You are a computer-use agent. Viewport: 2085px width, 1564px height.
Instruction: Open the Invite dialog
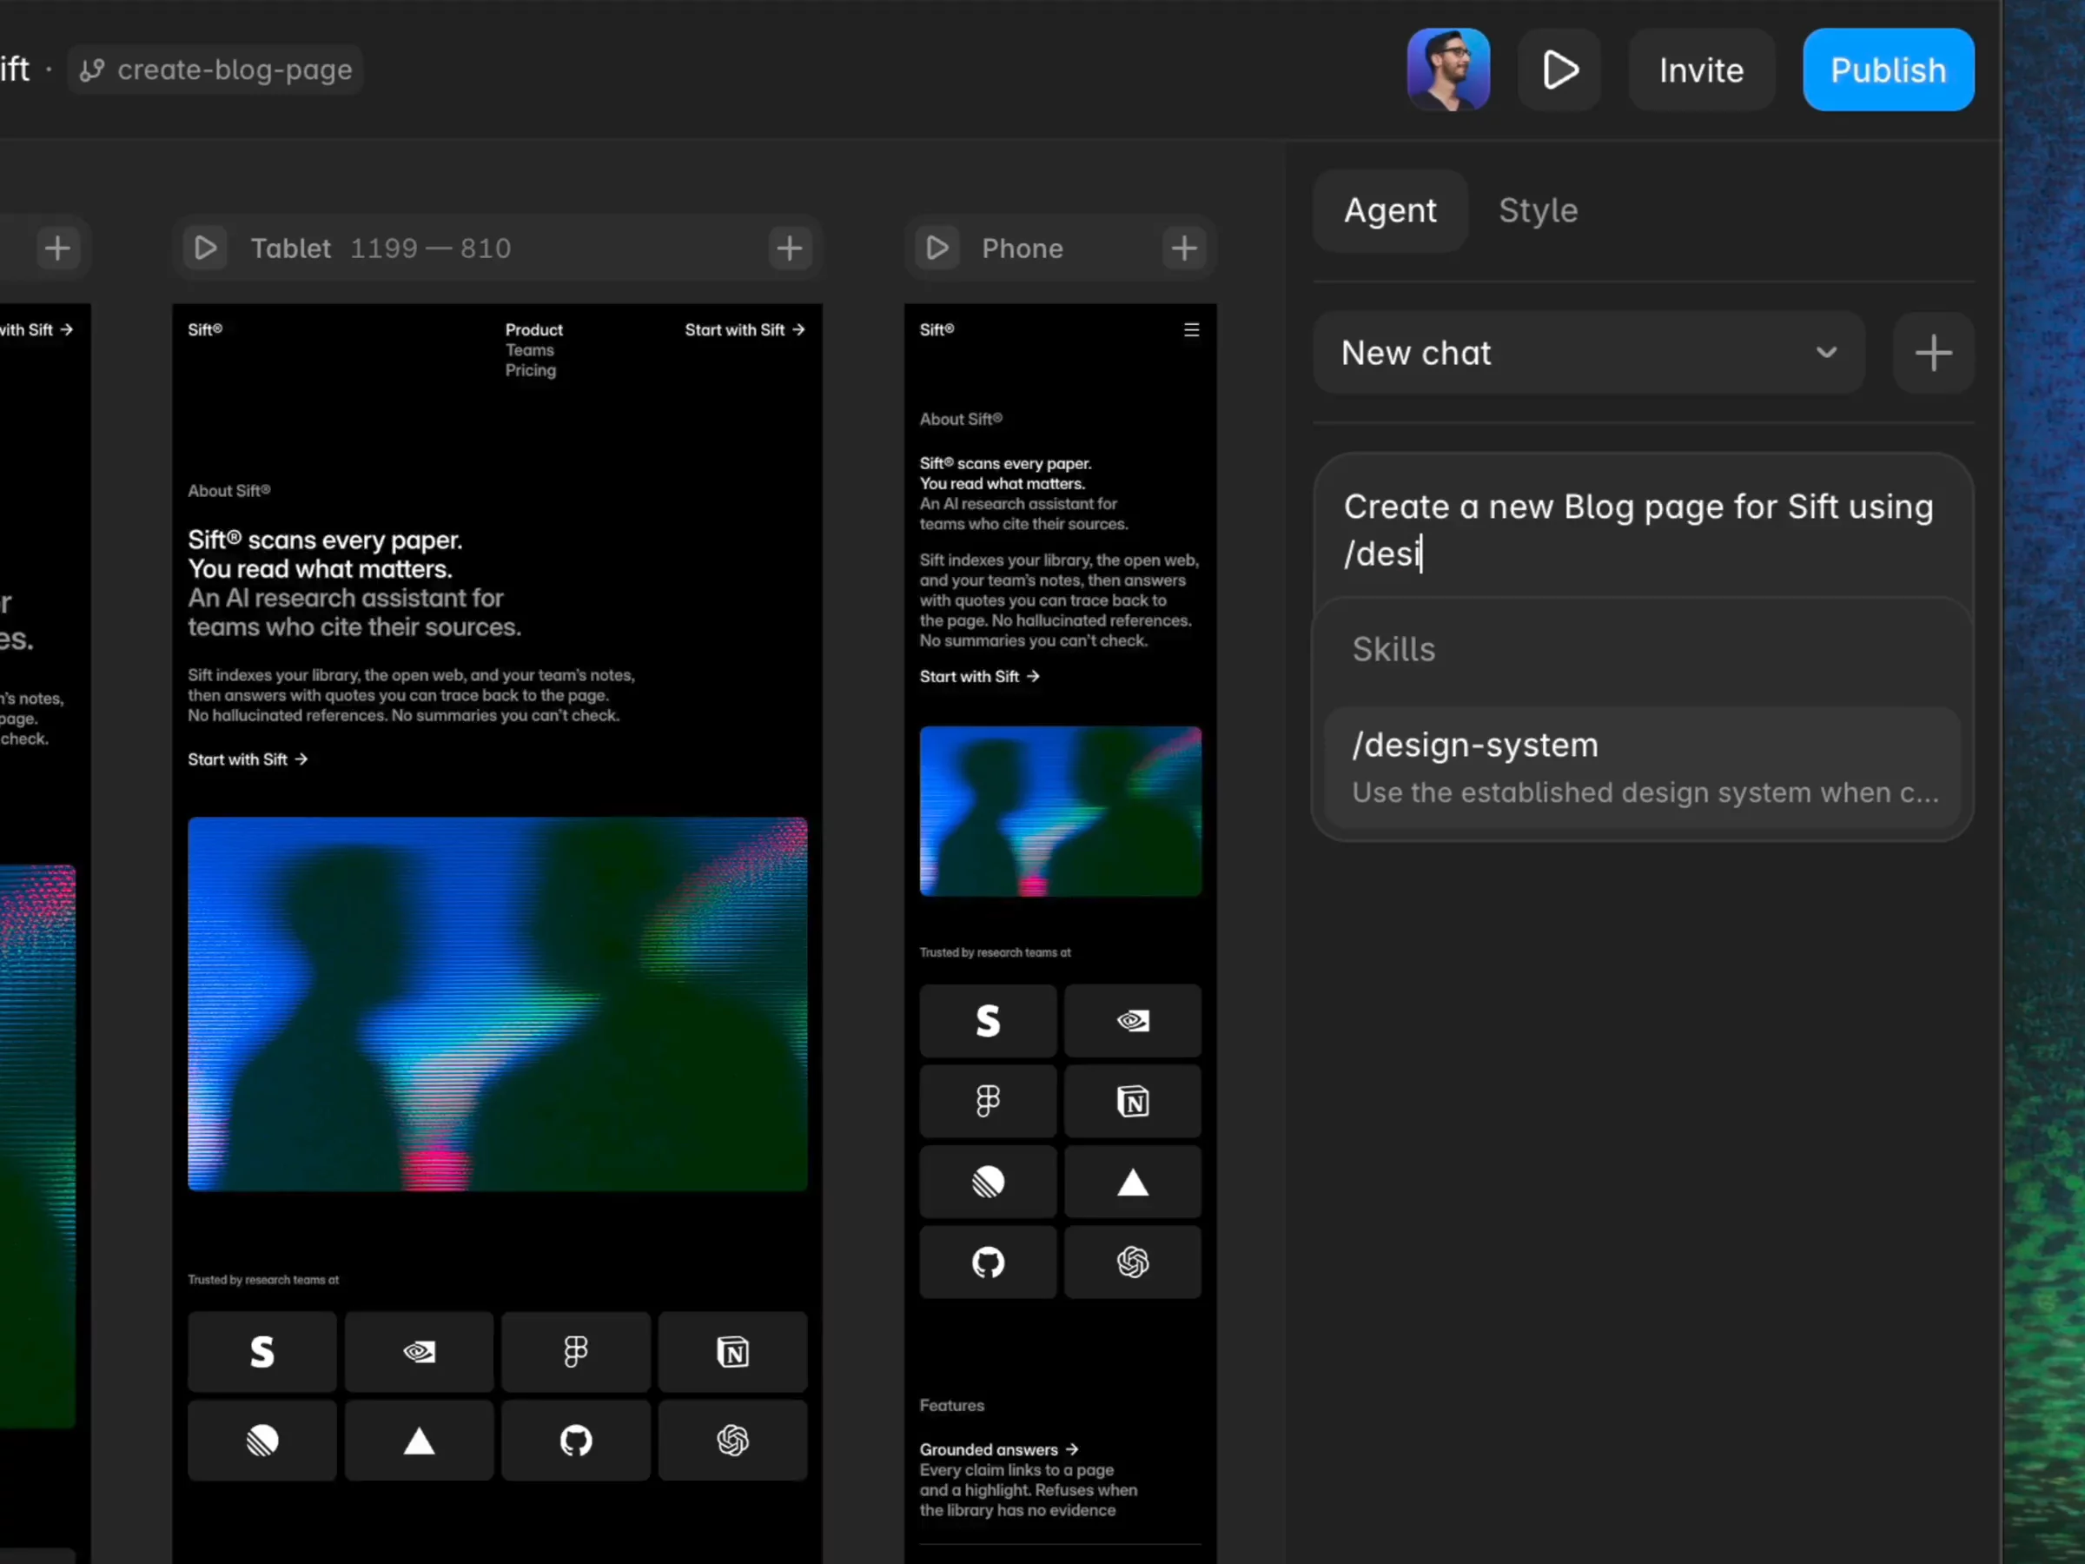(1701, 70)
